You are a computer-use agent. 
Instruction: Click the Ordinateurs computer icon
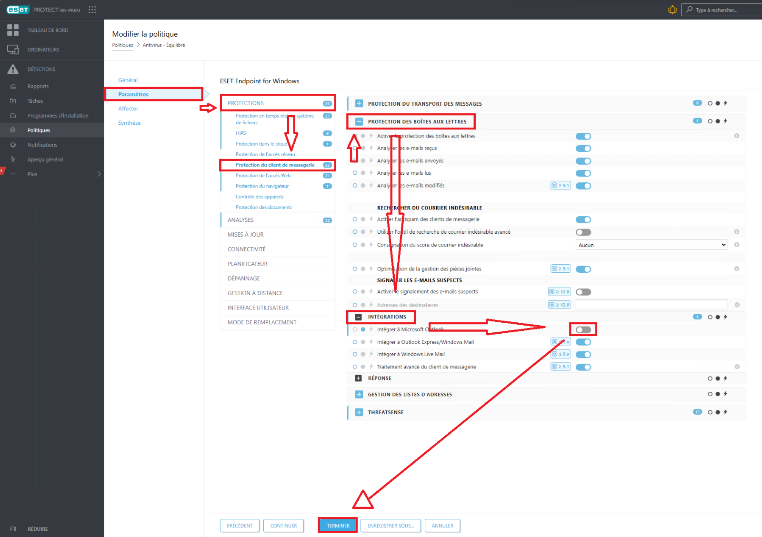point(13,50)
